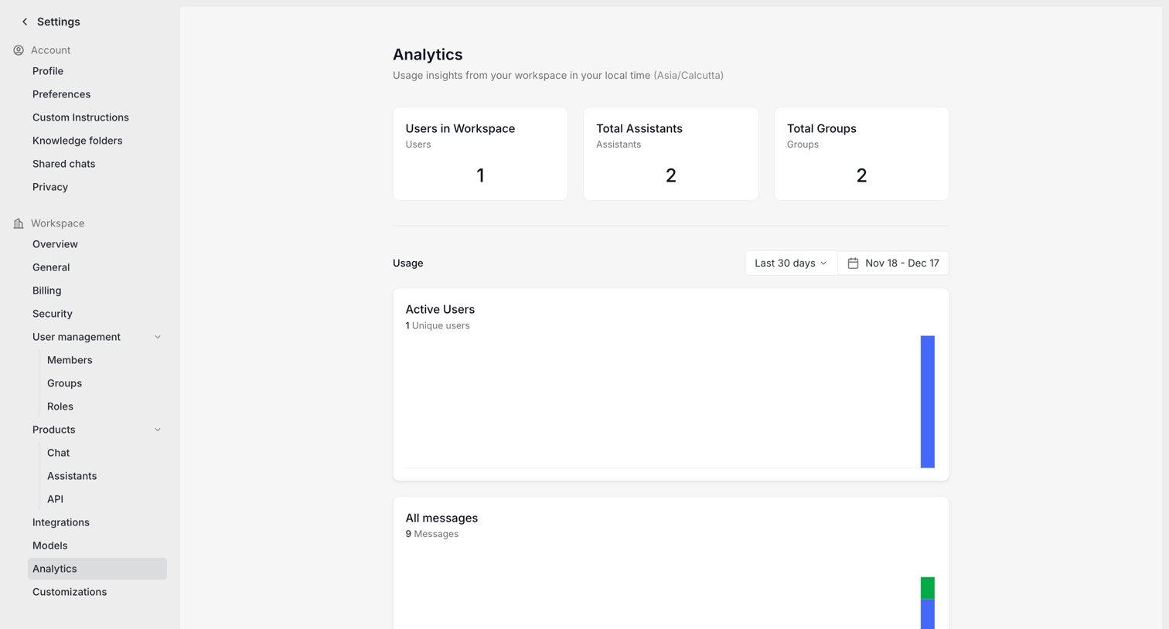Click the Account section heading
Screen dimensions: 1169x629
[x=50, y=50]
